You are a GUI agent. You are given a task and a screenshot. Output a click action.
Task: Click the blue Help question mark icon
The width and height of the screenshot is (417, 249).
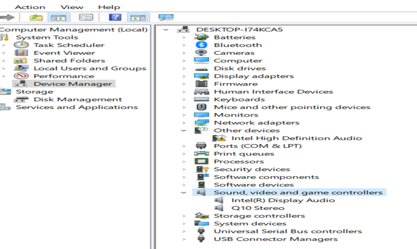point(115,17)
